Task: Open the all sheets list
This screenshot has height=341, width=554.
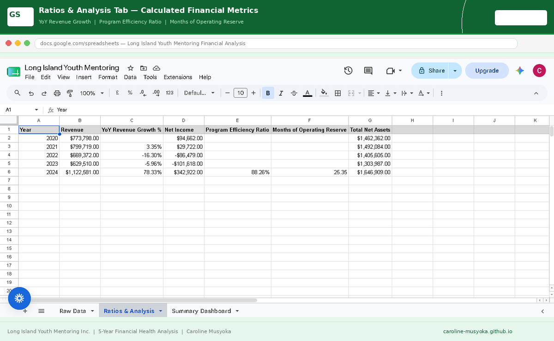Action: 41,311
